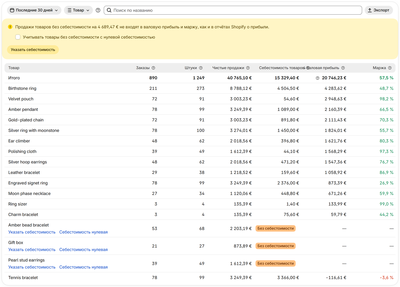
Task: Click the help icon beside Заказы header
Action: [x=153, y=68]
